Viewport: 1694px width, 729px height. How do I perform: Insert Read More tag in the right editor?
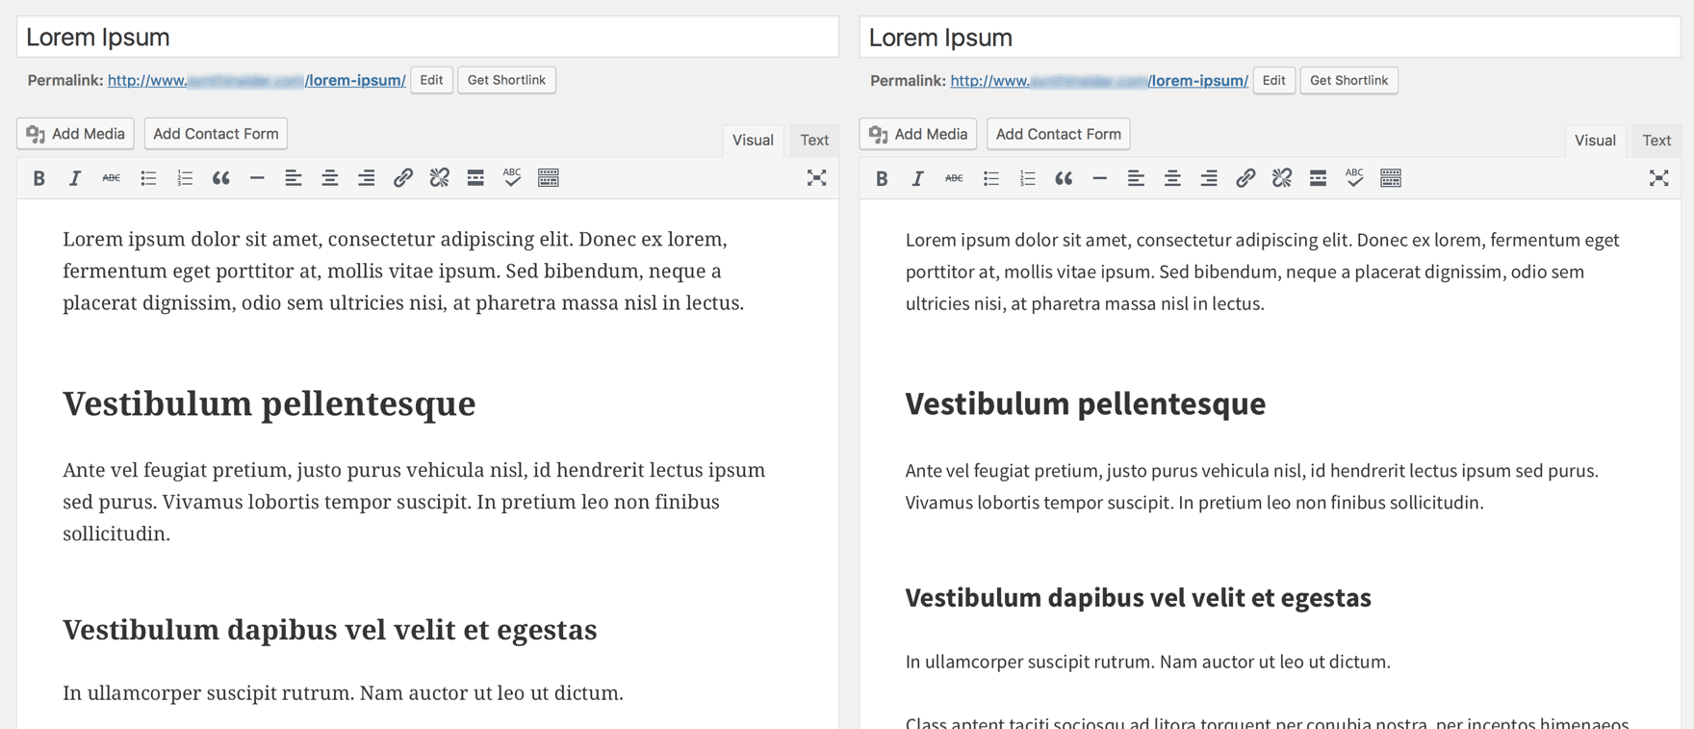(x=1318, y=178)
